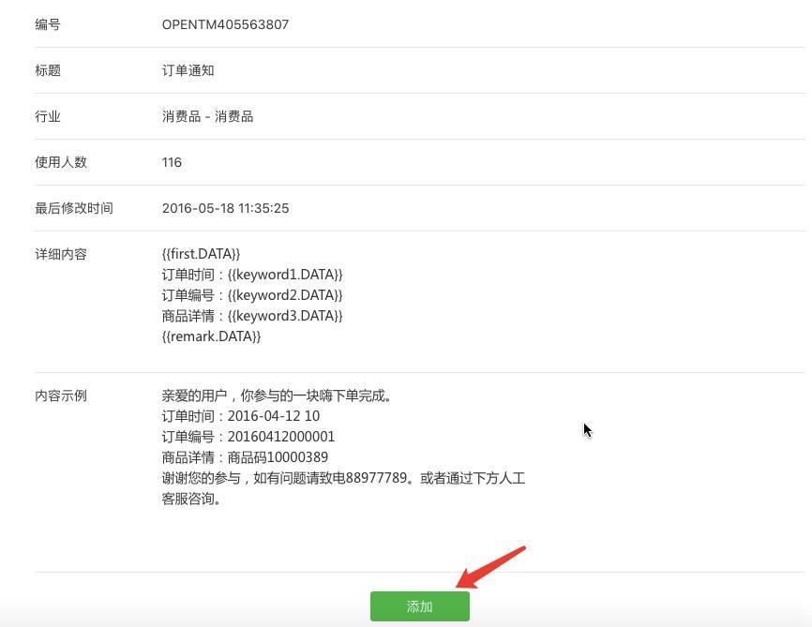The width and height of the screenshot is (812, 627).
Task: Click the timestamp 2016-05-18 11:35:25
Action: point(225,208)
